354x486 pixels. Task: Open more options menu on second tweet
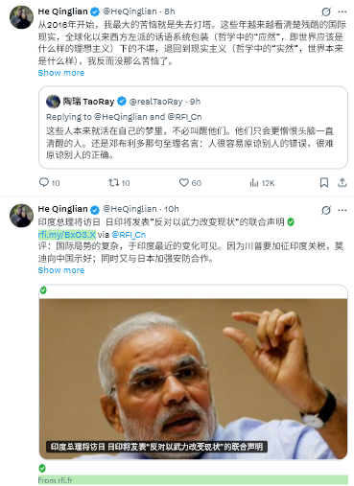342,210
